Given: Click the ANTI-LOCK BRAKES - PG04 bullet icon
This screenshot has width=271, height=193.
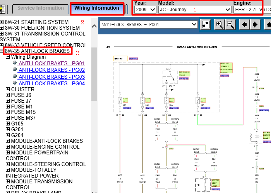Looking at the screenshot, I should 15,83.
